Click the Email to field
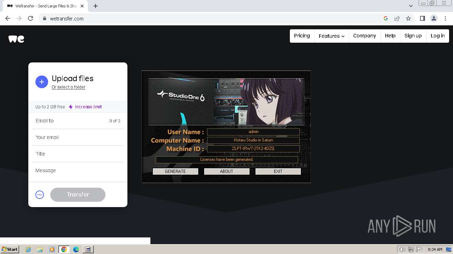The width and height of the screenshot is (453, 254). (78, 121)
